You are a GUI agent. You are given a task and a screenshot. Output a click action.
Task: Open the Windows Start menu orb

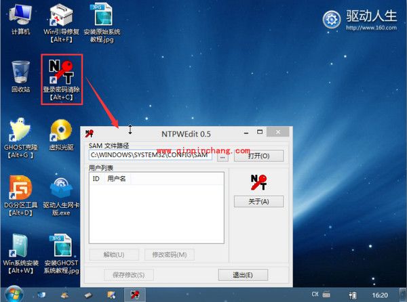[x=13, y=295]
